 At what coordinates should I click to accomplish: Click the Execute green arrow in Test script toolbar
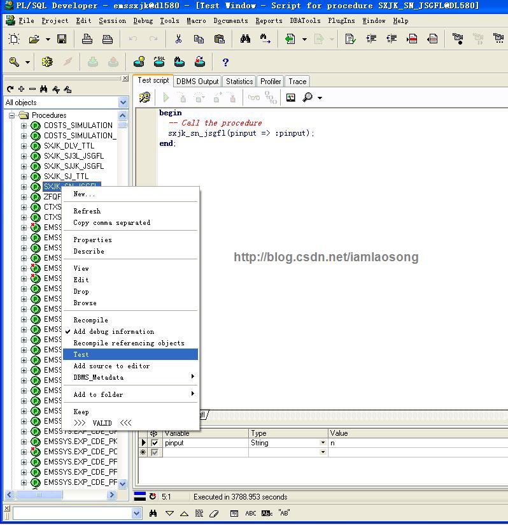tap(166, 97)
